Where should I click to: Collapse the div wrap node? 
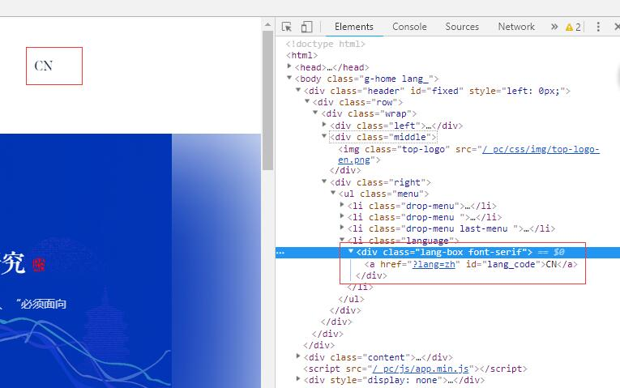tap(315, 113)
